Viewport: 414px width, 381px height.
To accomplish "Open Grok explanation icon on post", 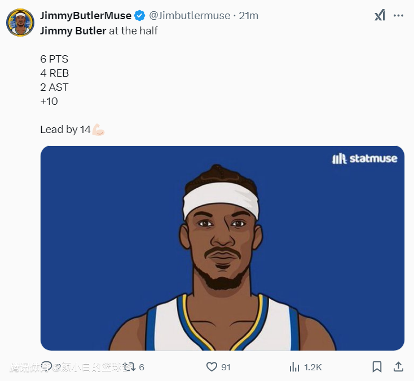I will pos(380,16).
